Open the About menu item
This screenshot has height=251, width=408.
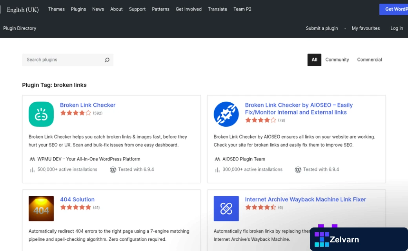(x=116, y=9)
